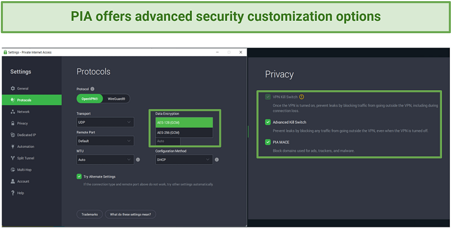Uncheck Try Alternate Settings checkbox

coord(79,176)
